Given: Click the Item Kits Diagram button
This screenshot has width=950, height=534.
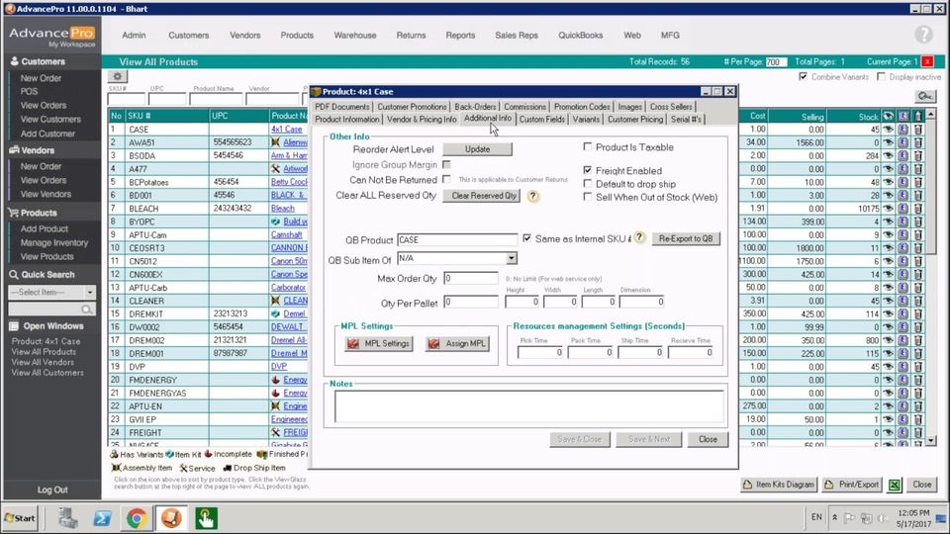Looking at the screenshot, I should pyautogui.click(x=779, y=485).
